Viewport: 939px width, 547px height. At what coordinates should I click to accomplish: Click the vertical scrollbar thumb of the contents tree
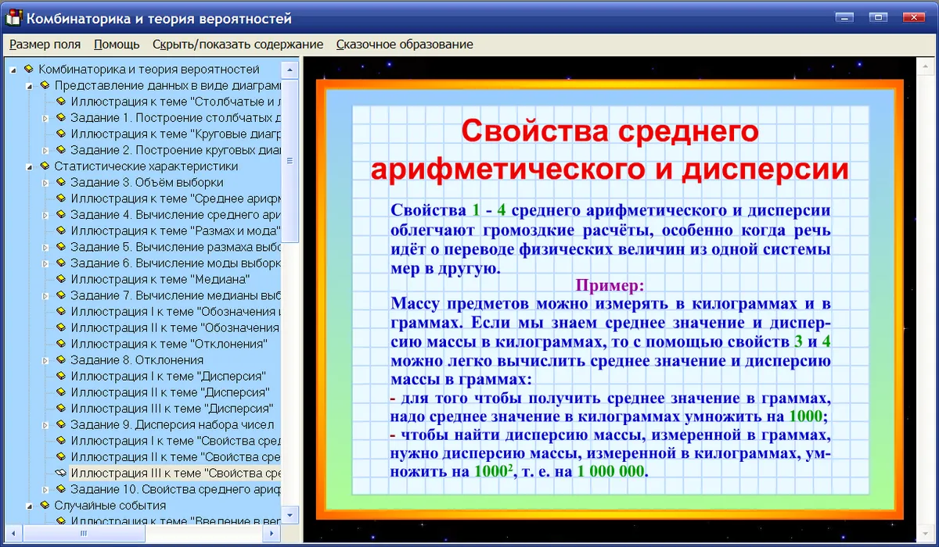[290, 160]
